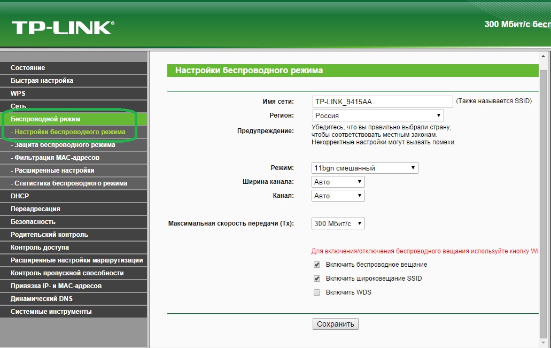The height and width of the screenshot is (348, 551).
Task: Enable the WDS checkbox
Action: (x=317, y=292)
